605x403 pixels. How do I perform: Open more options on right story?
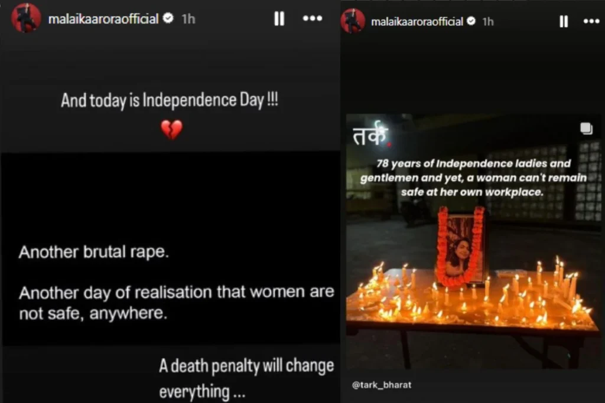tap(591, 21)
